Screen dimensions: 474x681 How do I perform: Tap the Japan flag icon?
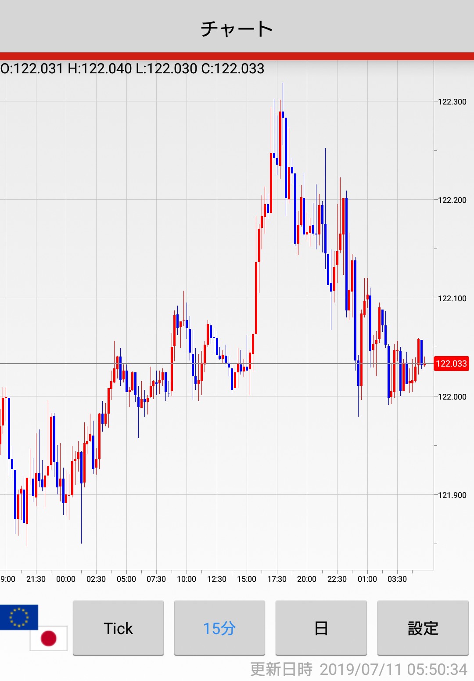point(49,638)
